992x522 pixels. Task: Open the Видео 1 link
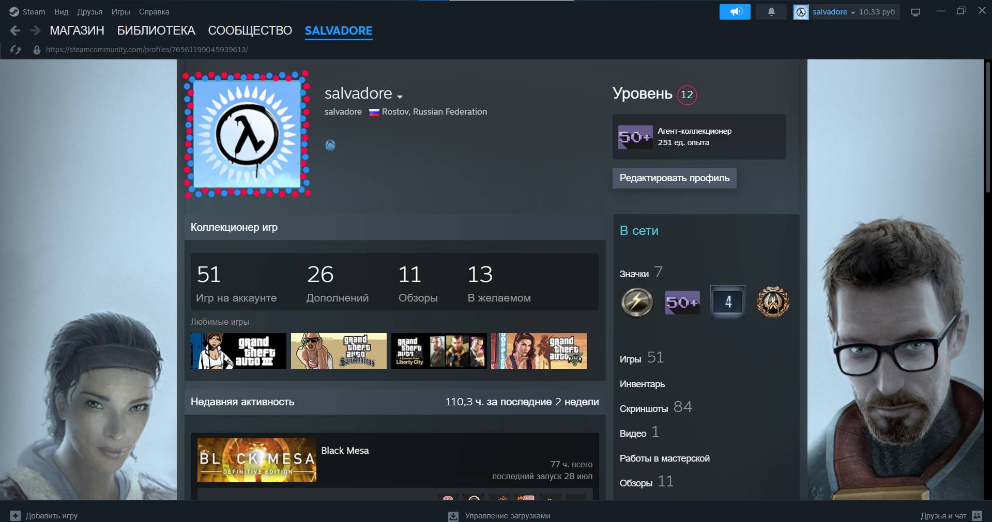click(x=639, y=432)
